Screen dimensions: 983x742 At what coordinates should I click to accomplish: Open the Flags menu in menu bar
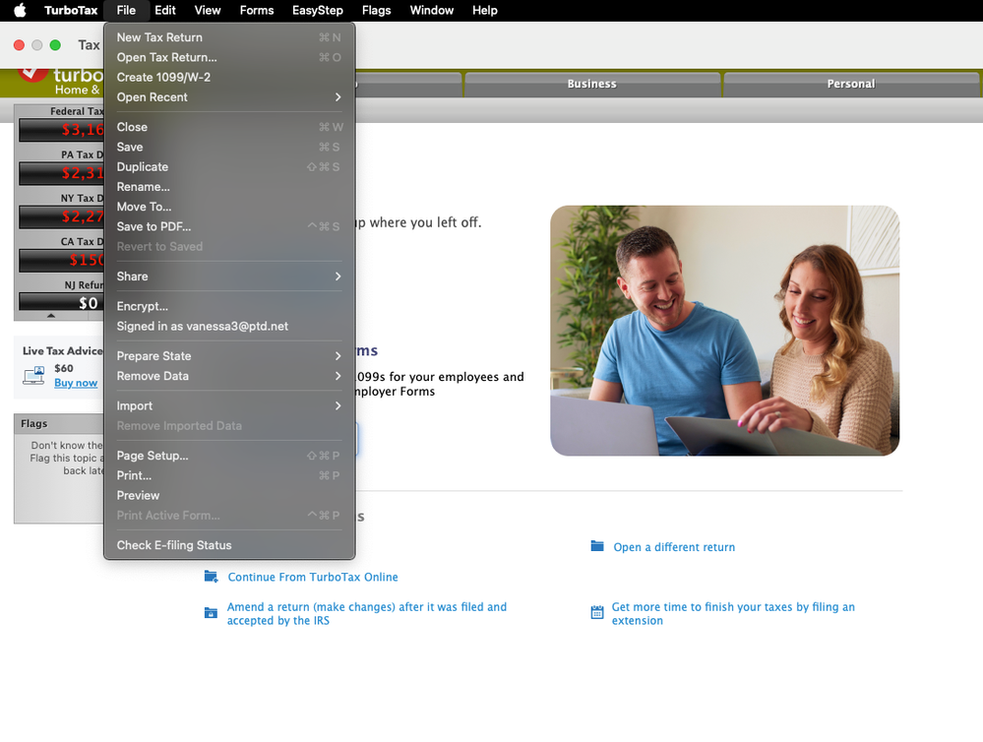tap(376, 10)
